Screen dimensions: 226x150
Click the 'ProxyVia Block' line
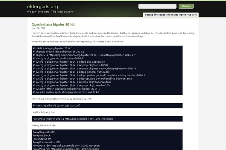[41, 135]
